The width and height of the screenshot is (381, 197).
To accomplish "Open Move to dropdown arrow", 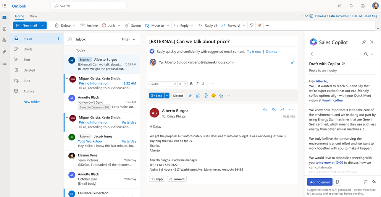I will (x=168, y=25).
